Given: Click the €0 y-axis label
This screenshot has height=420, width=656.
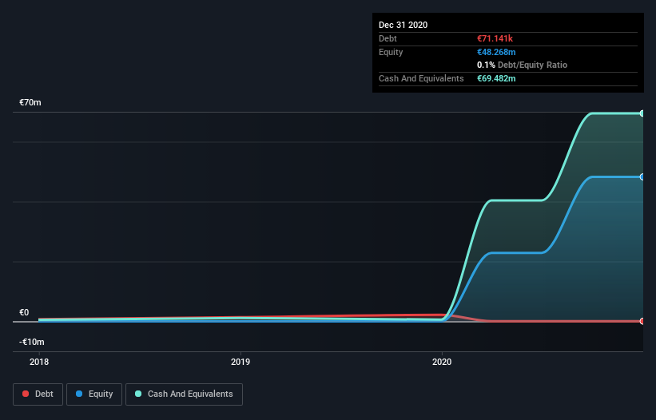Looking at the screenshot, I should 24,312.
